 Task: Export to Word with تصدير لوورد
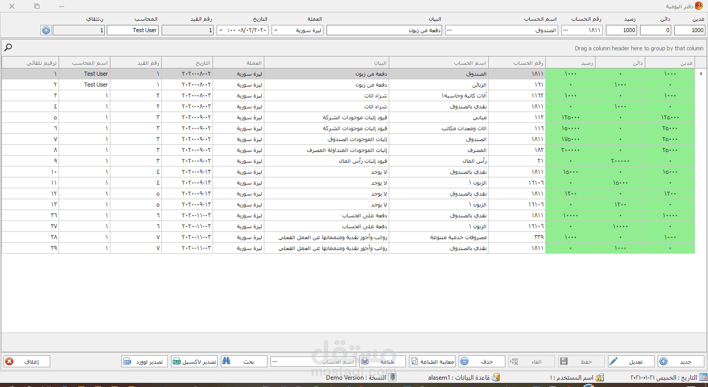tap(145, 362)
